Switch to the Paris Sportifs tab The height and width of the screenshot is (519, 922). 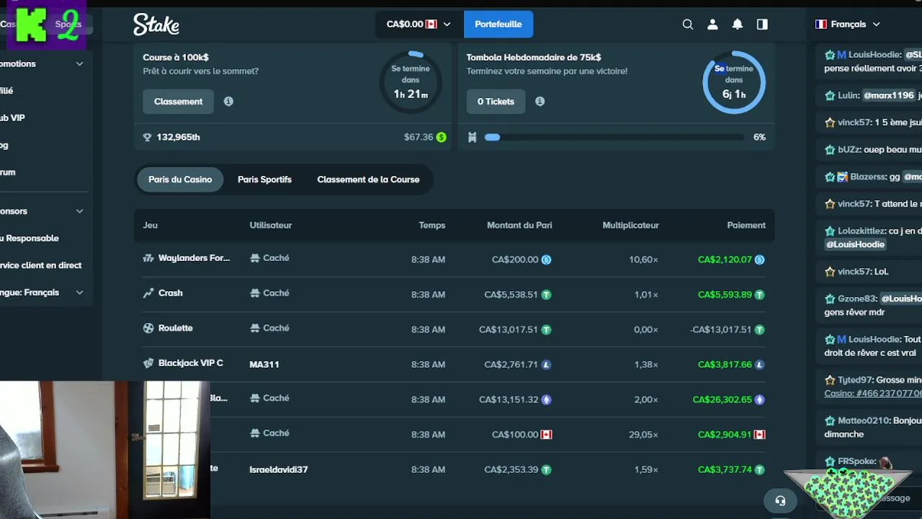click(264, 179)
